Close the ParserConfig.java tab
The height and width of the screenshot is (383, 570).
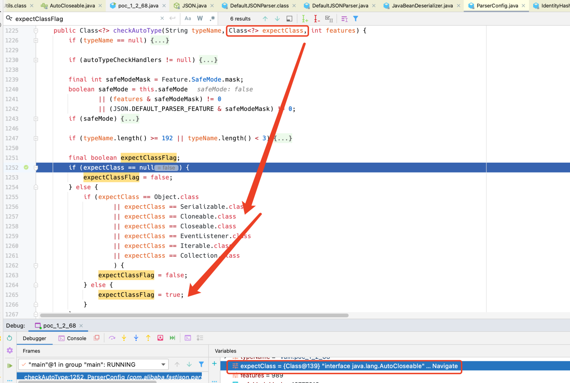523,6
